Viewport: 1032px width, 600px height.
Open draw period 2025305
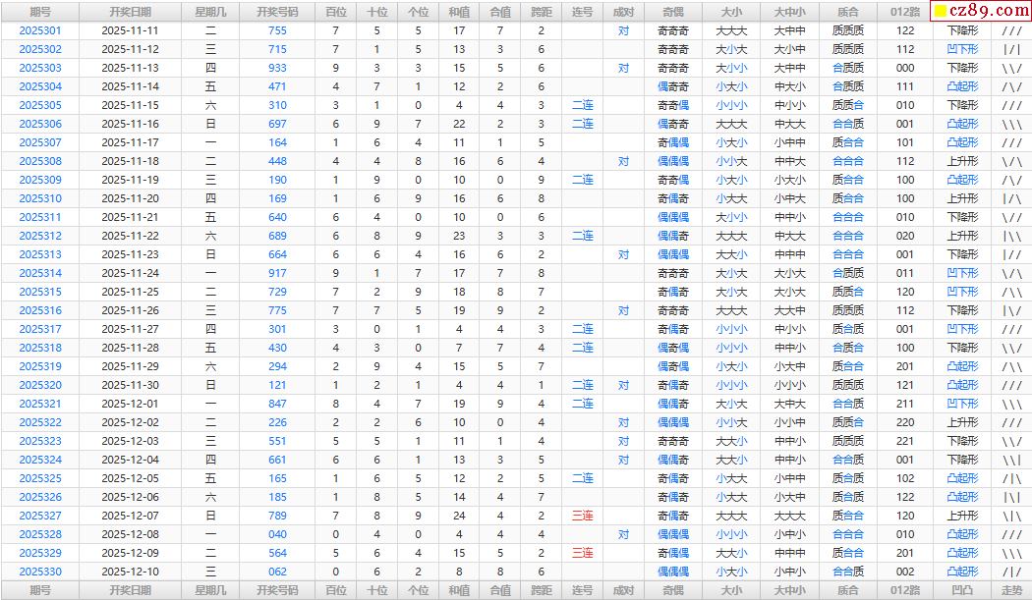[x=40, y=105]
